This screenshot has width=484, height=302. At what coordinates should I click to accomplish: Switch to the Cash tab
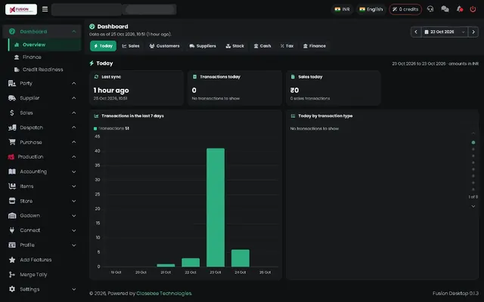(262, 46)
